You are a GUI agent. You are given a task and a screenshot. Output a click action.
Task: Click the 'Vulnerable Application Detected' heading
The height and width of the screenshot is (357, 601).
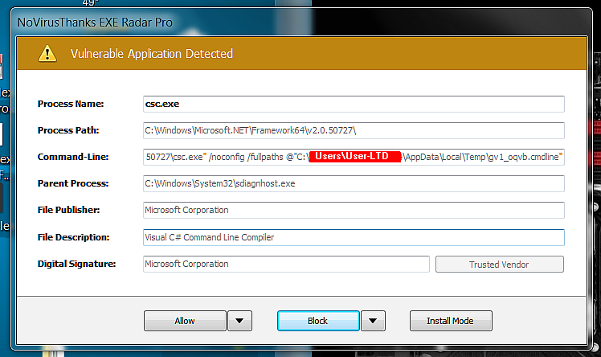[151, 54]
